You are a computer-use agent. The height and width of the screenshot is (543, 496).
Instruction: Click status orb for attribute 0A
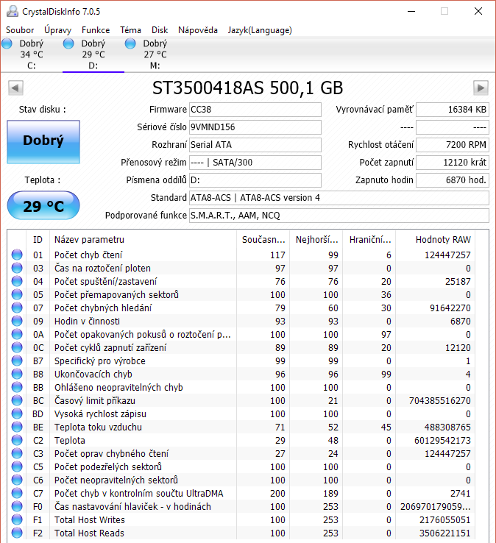tap(17, 334)
